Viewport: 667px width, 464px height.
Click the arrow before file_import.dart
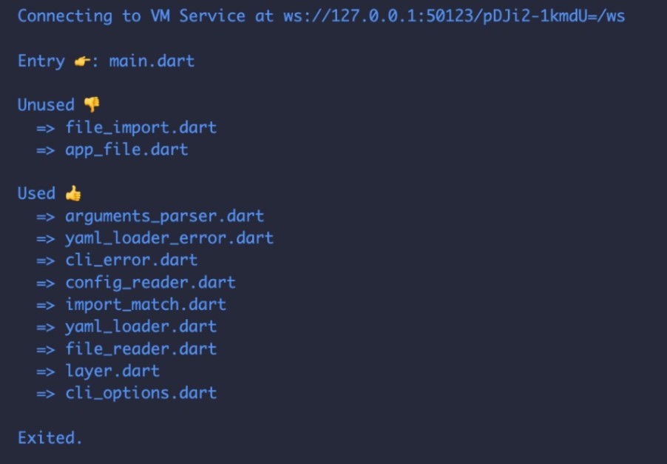[45, 127]
